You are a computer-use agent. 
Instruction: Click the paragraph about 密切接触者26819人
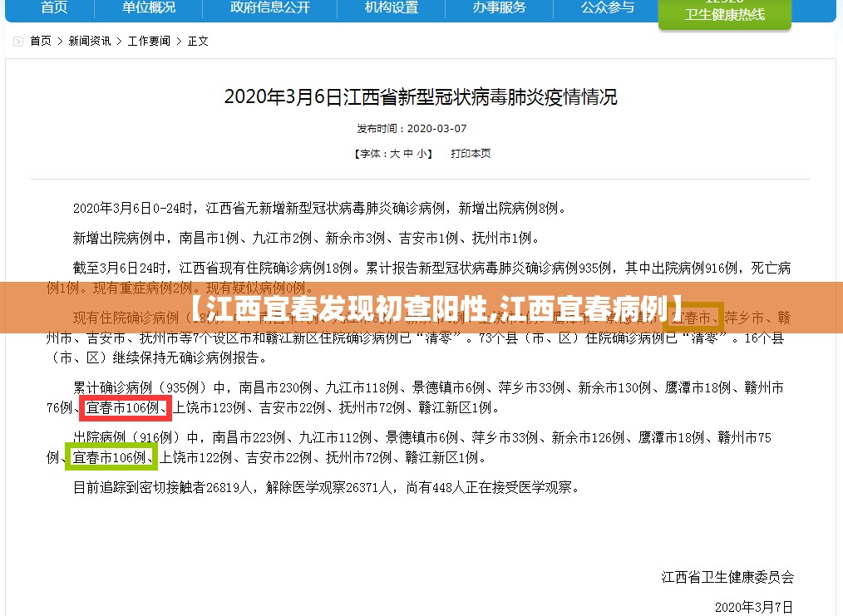(327, 487)
